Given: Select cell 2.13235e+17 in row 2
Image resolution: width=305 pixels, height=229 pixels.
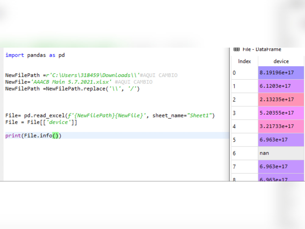Looking at the screenshot, I should (281, 100).
